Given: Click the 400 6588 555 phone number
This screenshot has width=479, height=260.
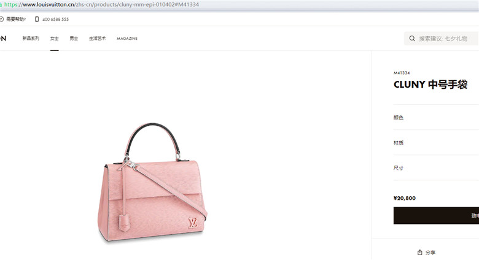Looking at the screenshot, I should click(56, 19).
